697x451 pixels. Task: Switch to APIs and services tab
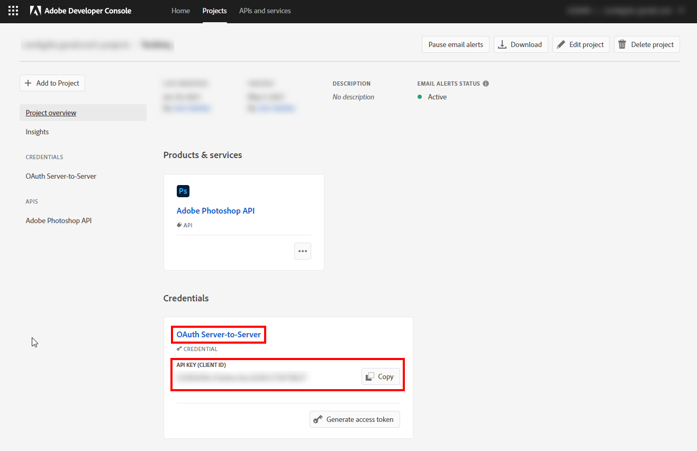click(265, 11)
